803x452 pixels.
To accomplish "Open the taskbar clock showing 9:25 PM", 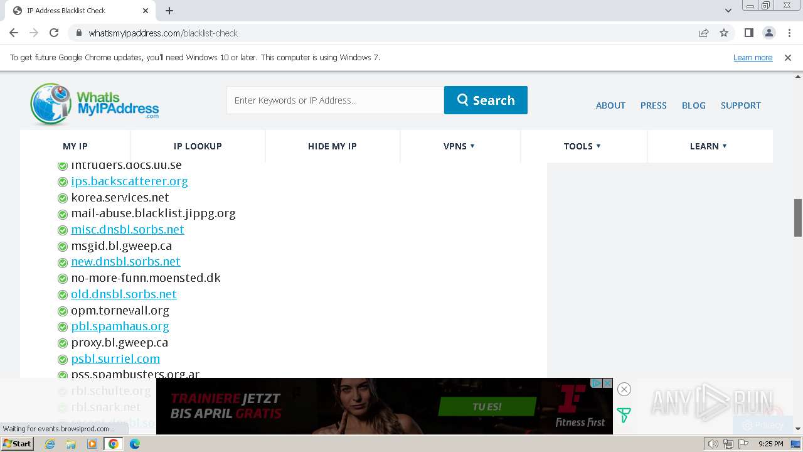I will [x=770, y=444].
